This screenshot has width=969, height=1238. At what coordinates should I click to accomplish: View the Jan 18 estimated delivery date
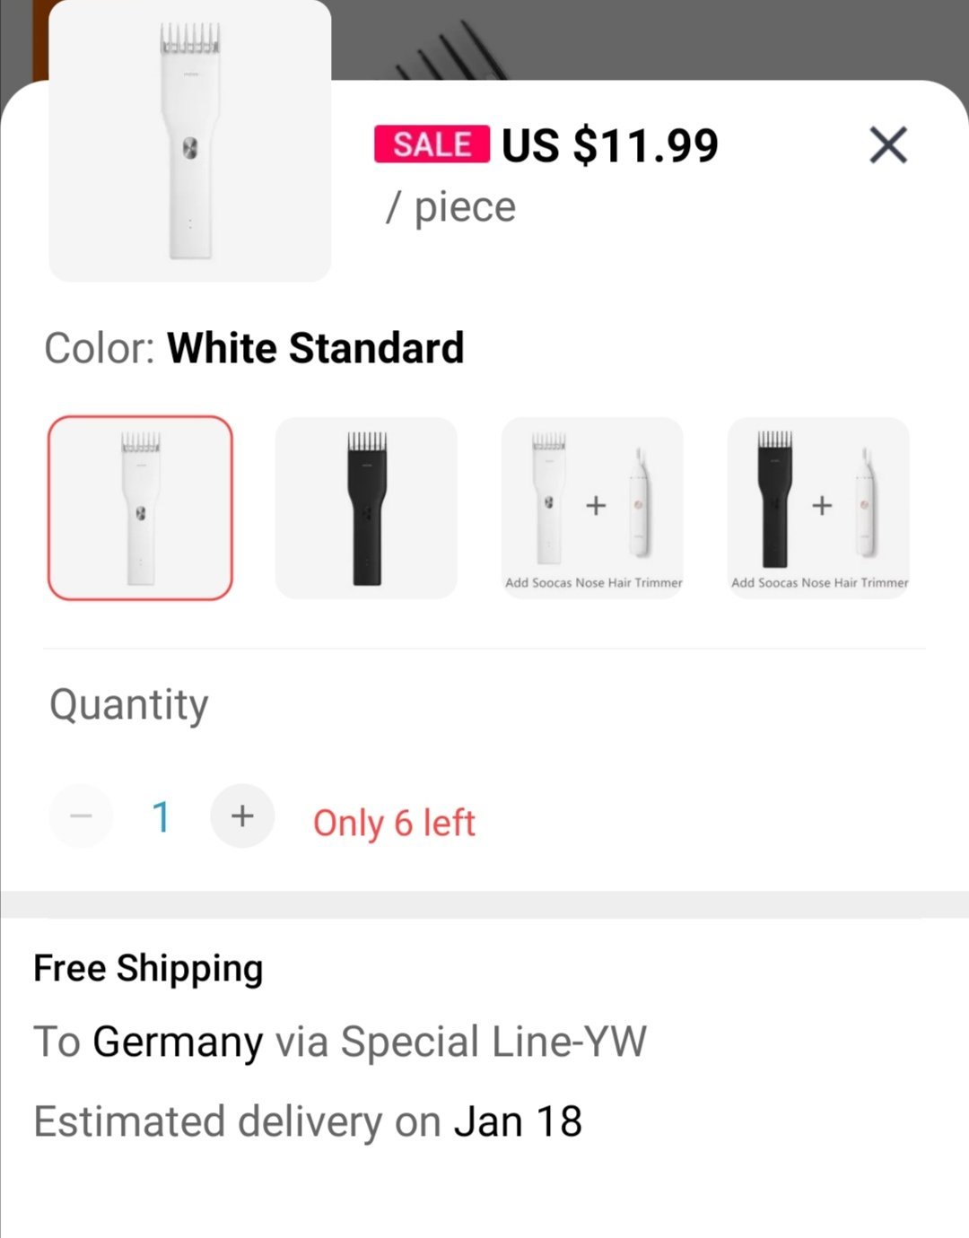[518, 1122]
